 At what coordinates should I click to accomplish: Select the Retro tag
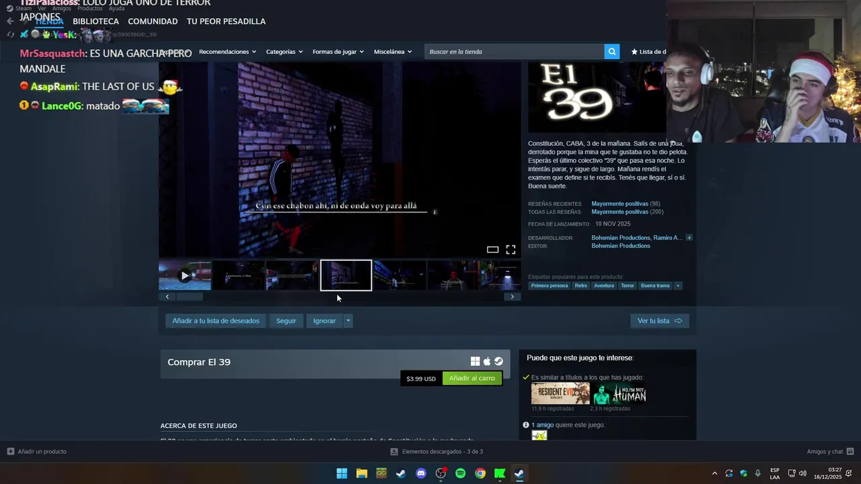581,286
